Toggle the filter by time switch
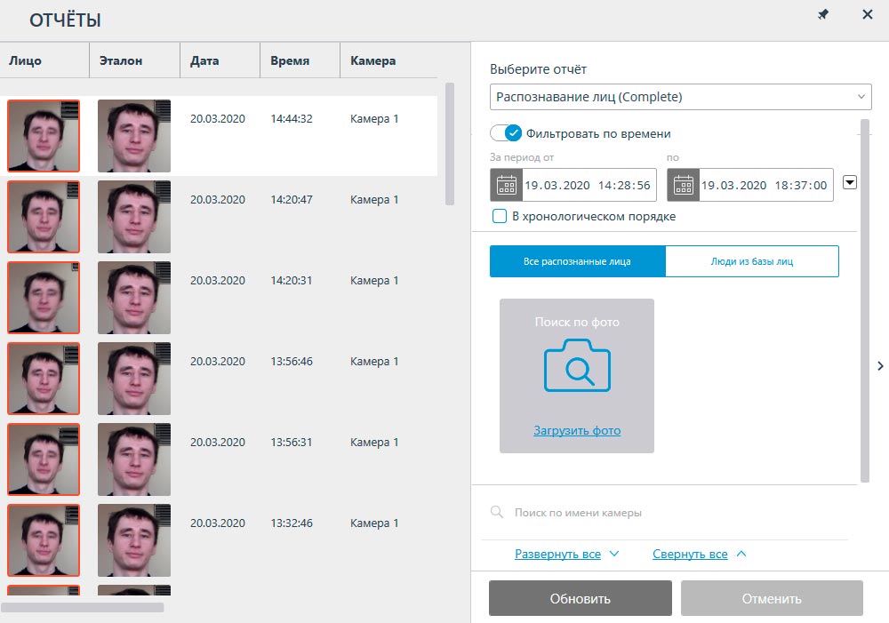Viewport: 889px width, 623px height. coord(506,133)
